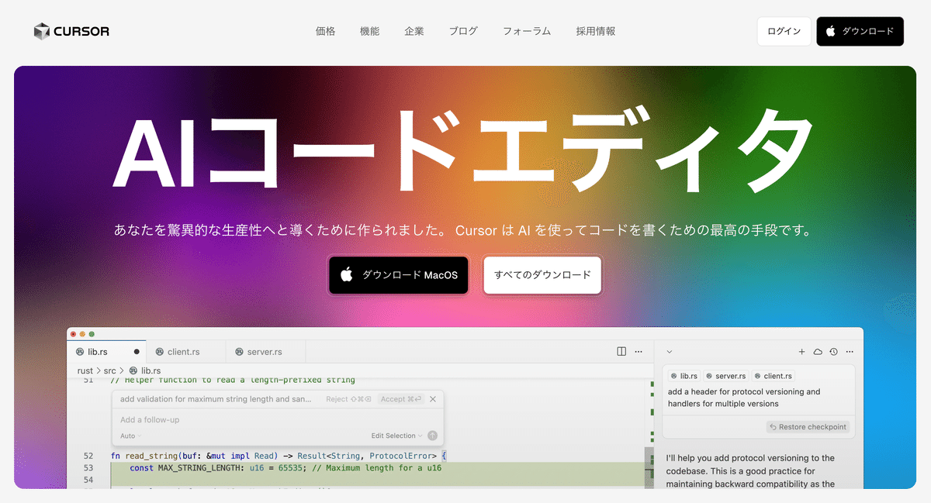Open the フォーラム menu item
This screenshot has height=503, width=931.
[x=527, y=31]
